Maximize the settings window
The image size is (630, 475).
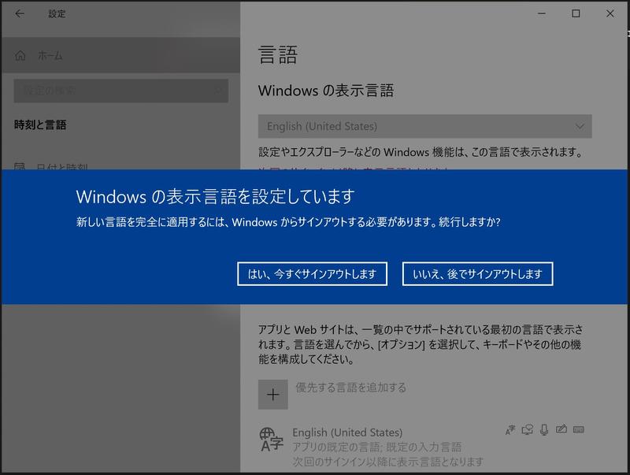pos(576,13)
